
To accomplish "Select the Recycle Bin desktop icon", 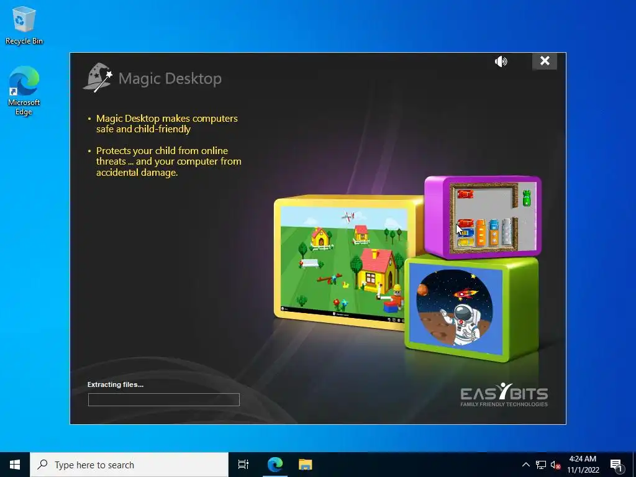I will click(24, 25).
